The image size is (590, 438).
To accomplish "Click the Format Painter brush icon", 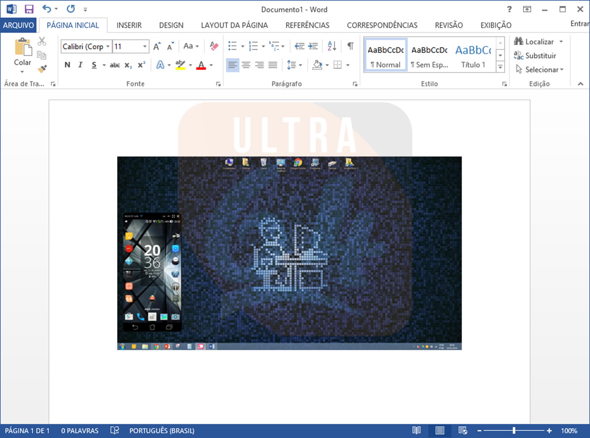I will (42, 69).
